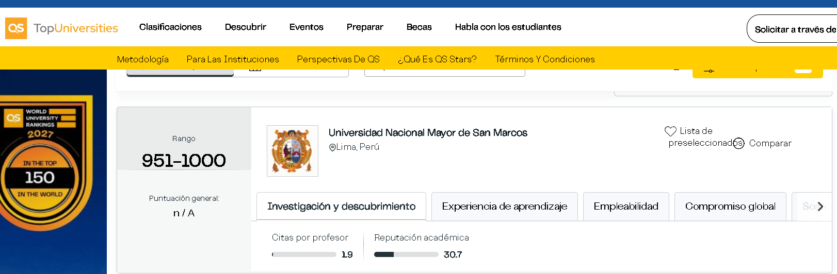Open Habla con los estudiantes
The height and width of the screenshot is (274, 837).
pyautogui.click(x=508, y=27)
